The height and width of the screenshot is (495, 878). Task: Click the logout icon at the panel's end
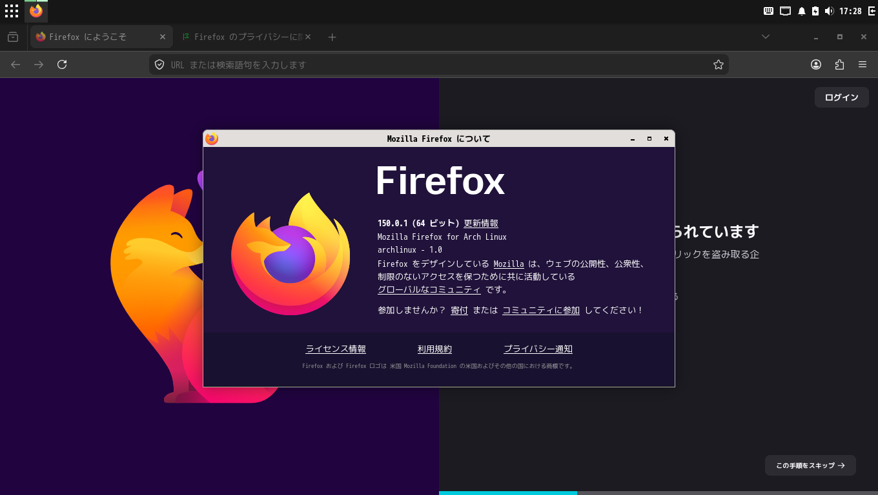[872, 11]
